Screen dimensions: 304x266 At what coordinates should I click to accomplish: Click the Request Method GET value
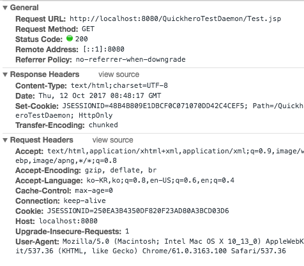pos(88,29)
